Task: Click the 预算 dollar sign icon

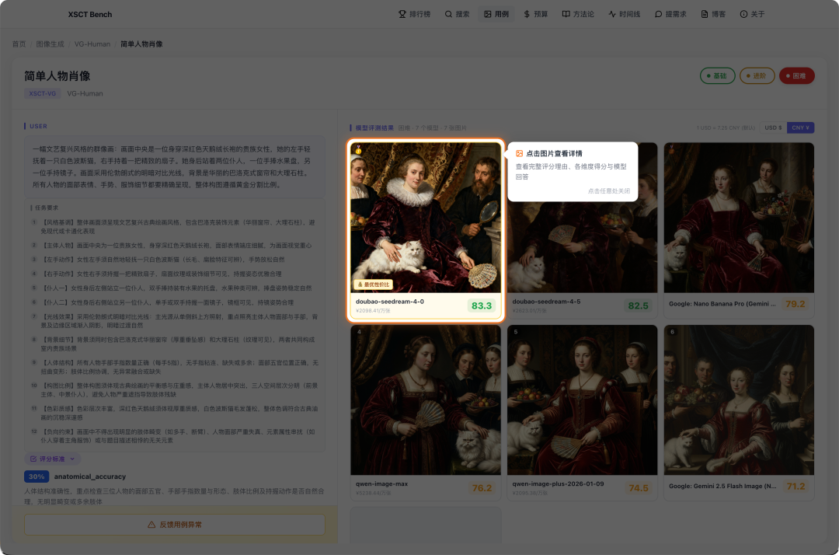Action: coord(527,14)
